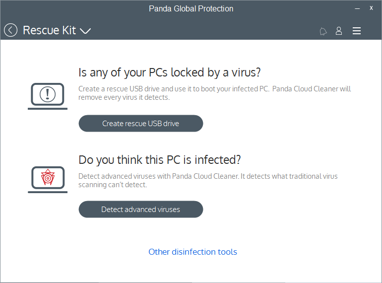The height and width of the screenshot is (283, 382).
Task: Click 'remove every virus it detects' text
Action: click(x=124, y=97)
